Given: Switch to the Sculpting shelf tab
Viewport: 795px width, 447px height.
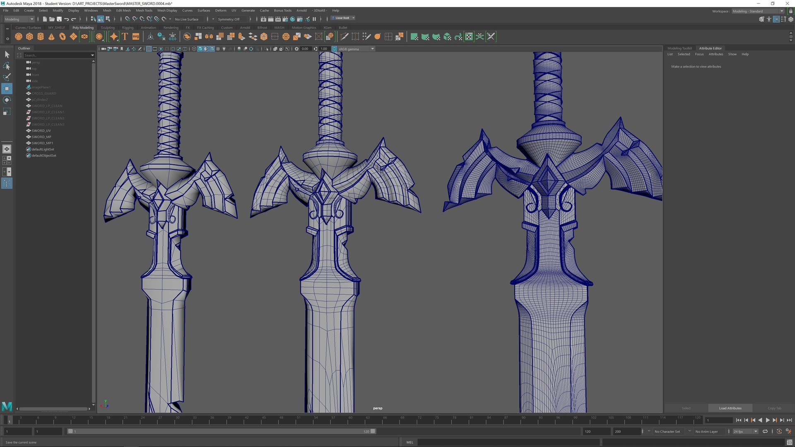Looking at the screenshot, I should click(108, 28).
